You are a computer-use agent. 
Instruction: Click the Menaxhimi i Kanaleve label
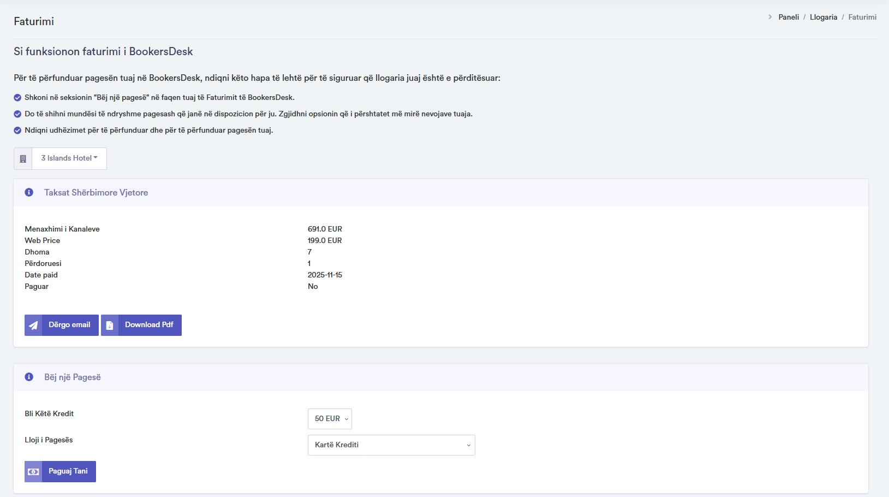62,229
